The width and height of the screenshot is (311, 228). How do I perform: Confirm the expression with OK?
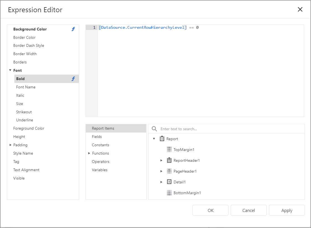coord(210,210)
